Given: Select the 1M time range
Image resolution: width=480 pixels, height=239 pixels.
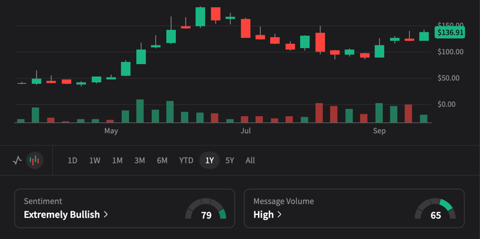Looking at the screenshot, I should pyautogui.click(x=117, y=161).
